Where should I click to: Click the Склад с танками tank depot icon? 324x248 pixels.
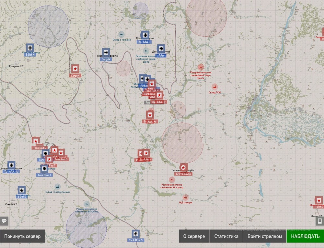121,34
